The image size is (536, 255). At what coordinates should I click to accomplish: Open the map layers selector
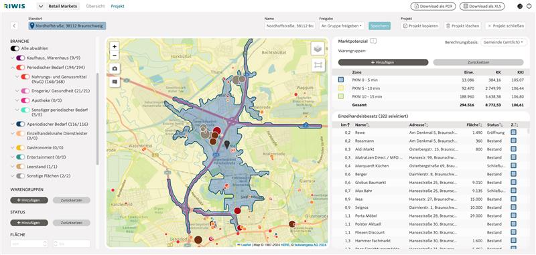(x=318, y=49)
